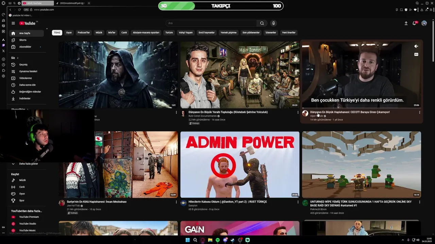Open the account avatar menu
Screen dimensions: 435x244
coord(424,23)
